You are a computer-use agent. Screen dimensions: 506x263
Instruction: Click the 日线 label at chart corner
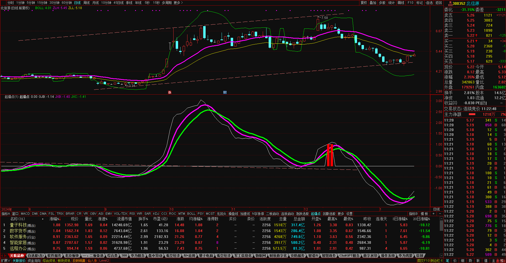pyautogui.click(x=436, y=209)
